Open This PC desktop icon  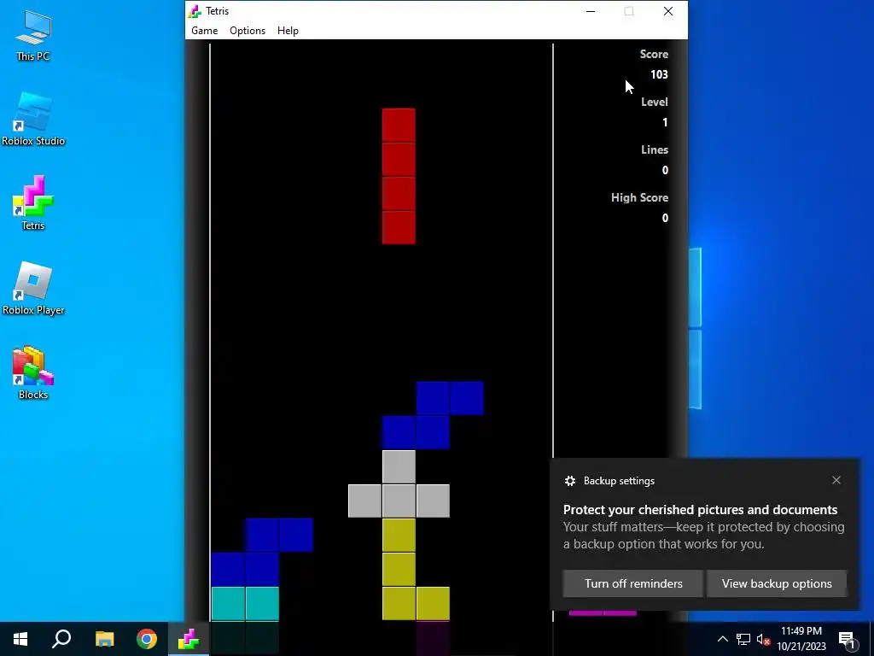pyautogui.click(x=33, y=36)
